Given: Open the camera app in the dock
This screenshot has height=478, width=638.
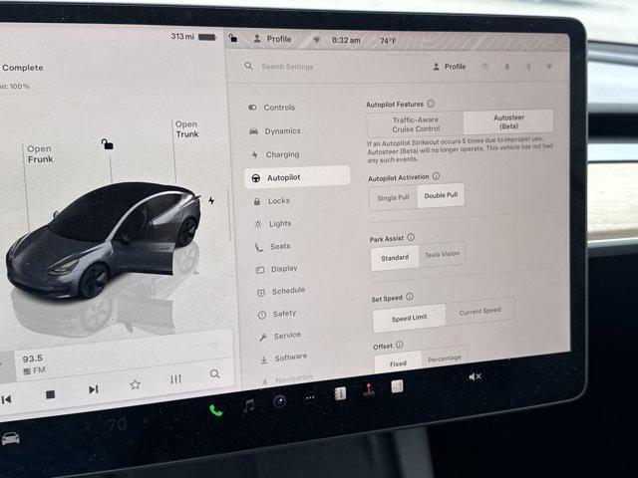Looking at the screenshot, I should tap(279, 401).
